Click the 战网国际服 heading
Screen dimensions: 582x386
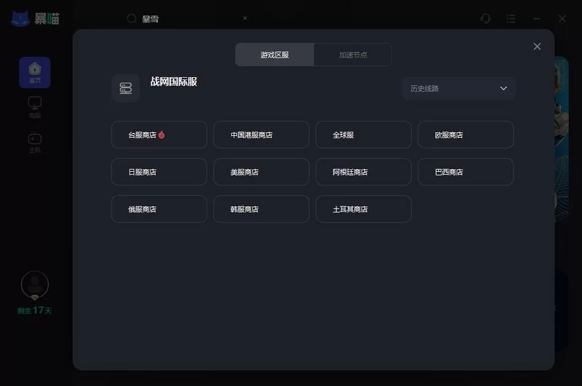click(174, 81)
